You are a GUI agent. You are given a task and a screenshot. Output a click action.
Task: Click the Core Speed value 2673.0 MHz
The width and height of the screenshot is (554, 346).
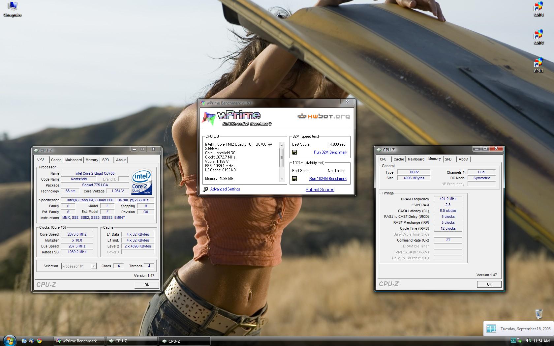(77, 234)
